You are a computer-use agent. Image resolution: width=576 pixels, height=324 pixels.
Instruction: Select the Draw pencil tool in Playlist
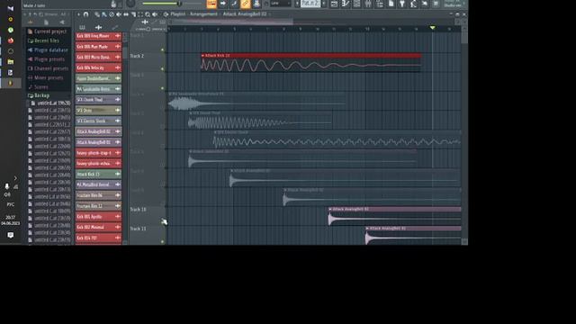[97, 14]
